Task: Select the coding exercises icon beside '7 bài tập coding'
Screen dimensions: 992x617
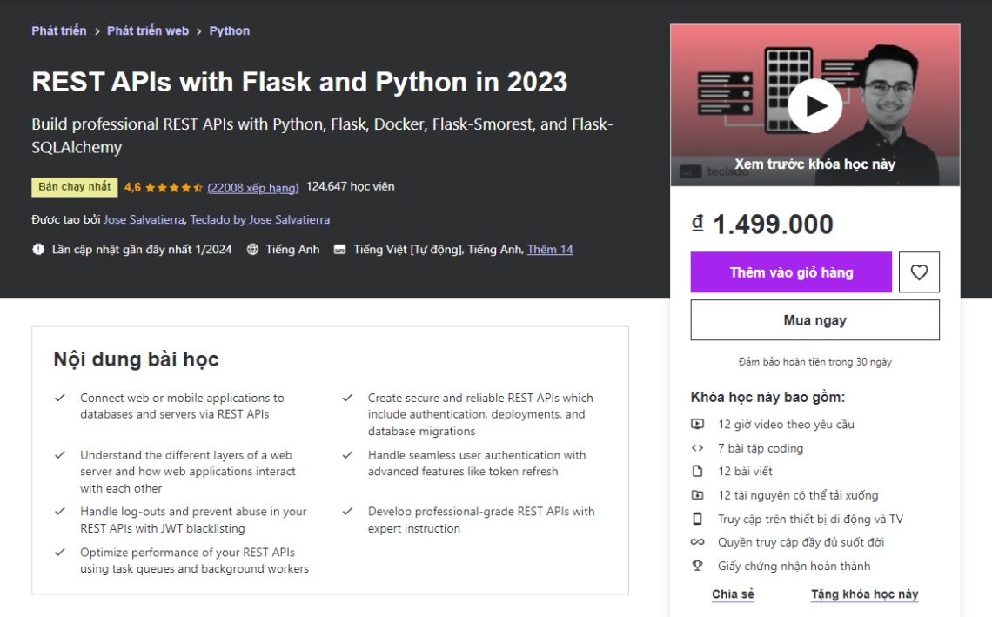Action: coord(698,448)
